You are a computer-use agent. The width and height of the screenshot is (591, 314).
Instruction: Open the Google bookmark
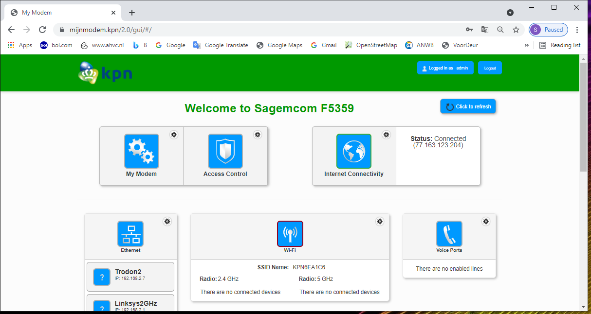pos(170,45)
